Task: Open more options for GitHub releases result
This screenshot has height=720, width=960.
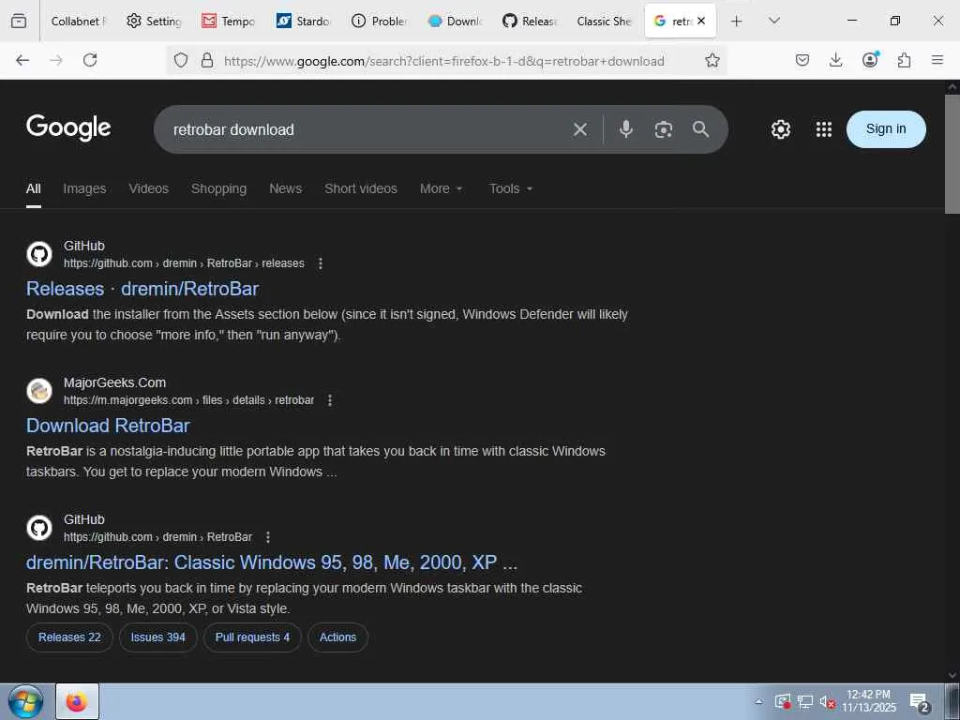Action: [x=321, y=263]
